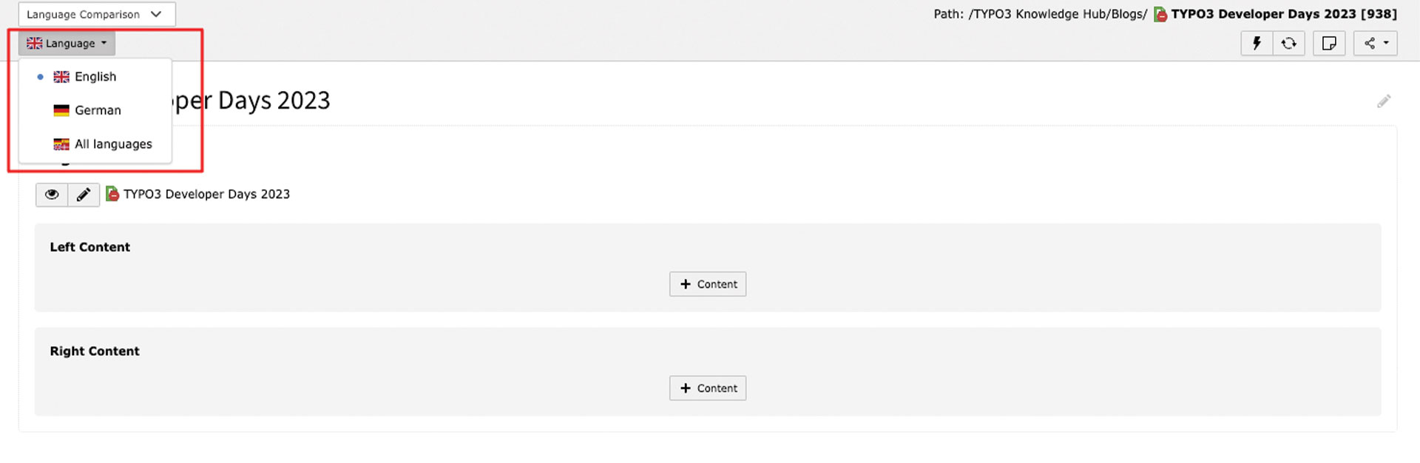The height and width of the screenshot is (463, 1420).
Task: Toggle the Language dropdown button
Action: click(67, 44)
